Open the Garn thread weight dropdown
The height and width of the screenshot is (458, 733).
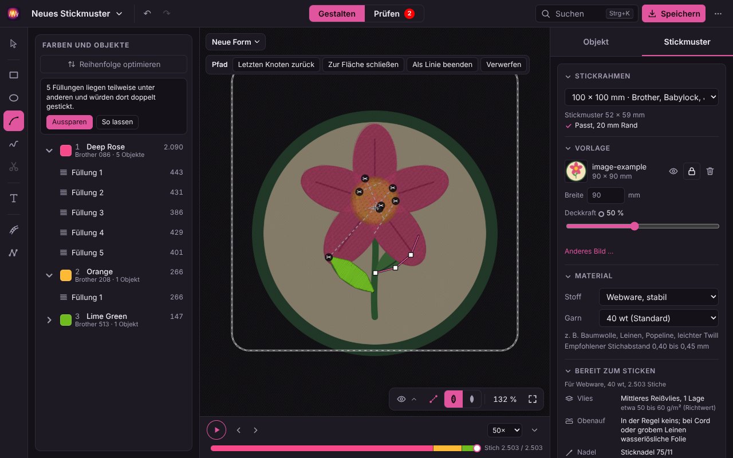659,318
